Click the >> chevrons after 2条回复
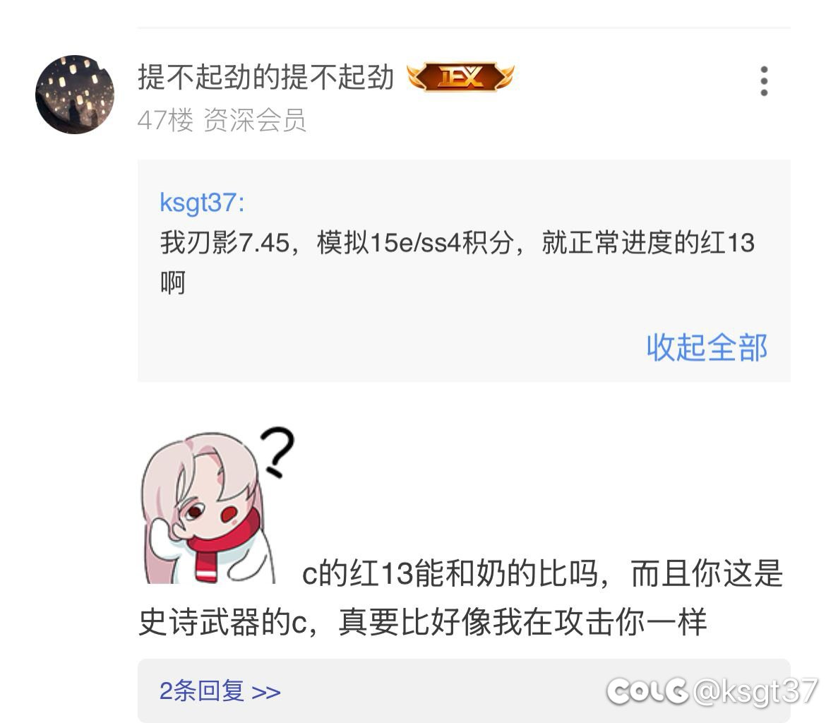This screenshot has height=723, width=826. (x=266, y=692)
